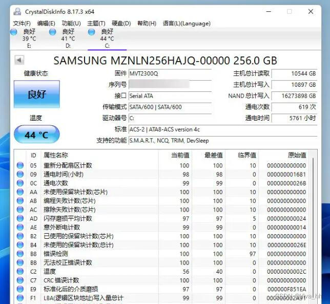Open the 帮助(H) menu
The image size is (330, 304).
tap(147, 23)
